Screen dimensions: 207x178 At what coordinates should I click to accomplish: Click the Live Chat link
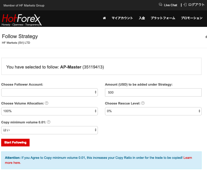click(171, 5)
